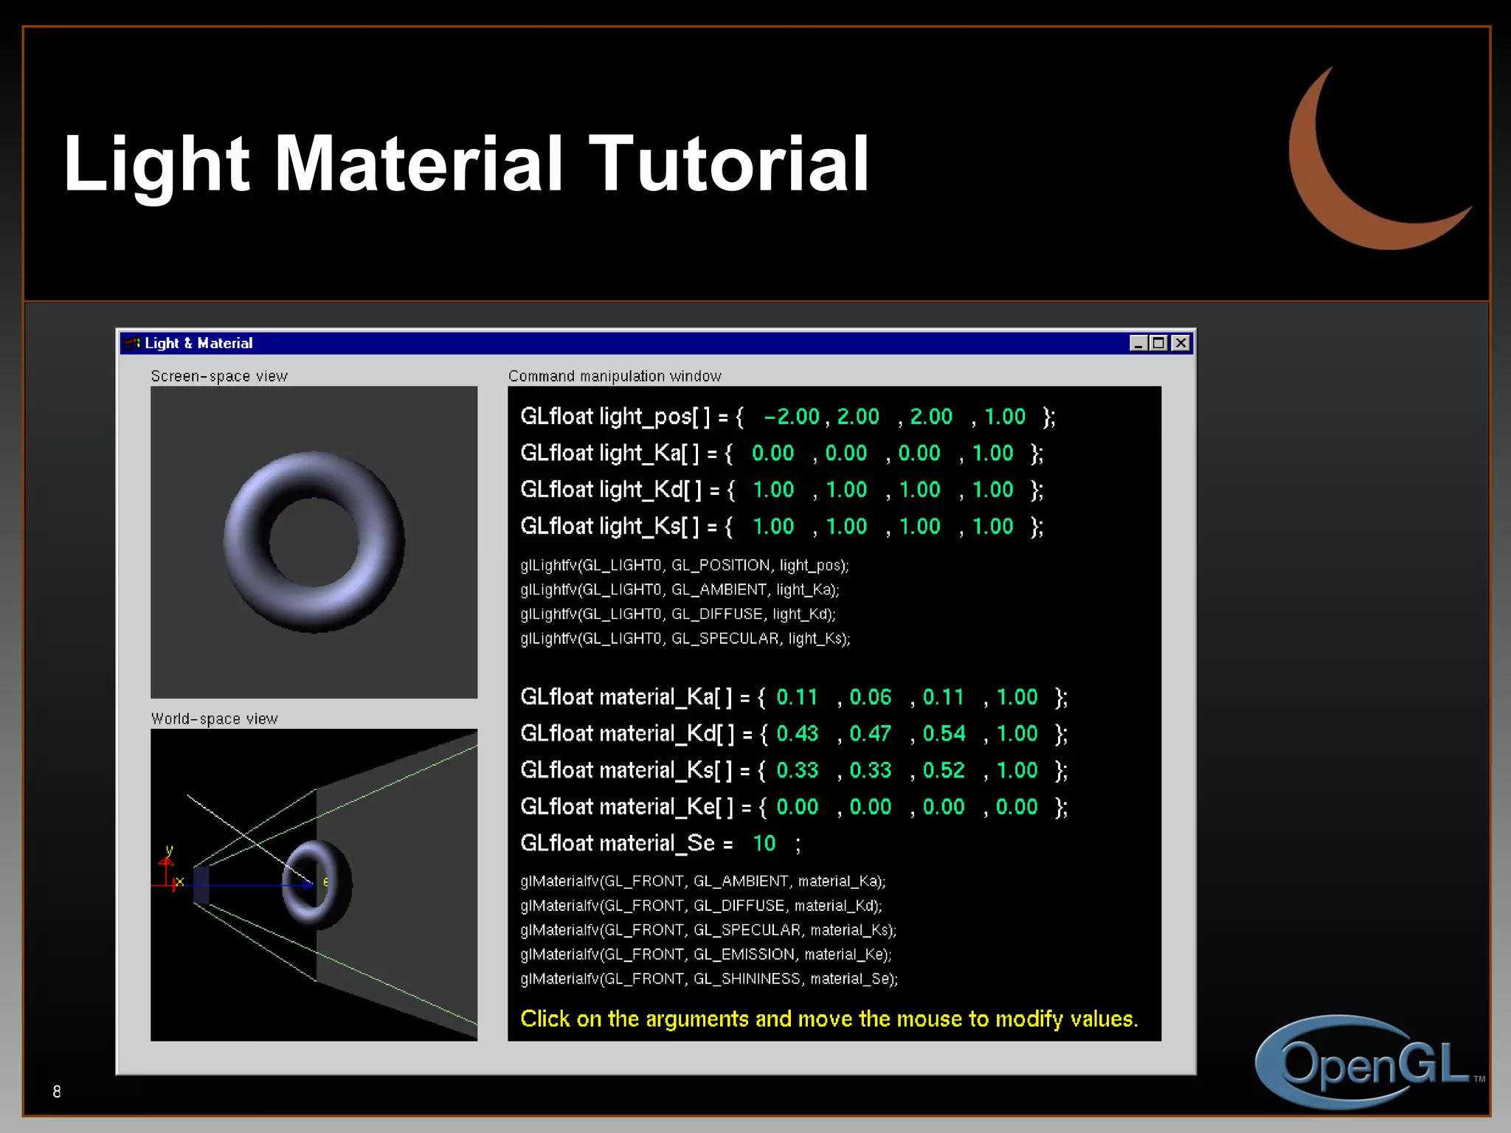1511x1133 pixels.
Task: Click the 'World-space view' label
Action: click(214, 719)
